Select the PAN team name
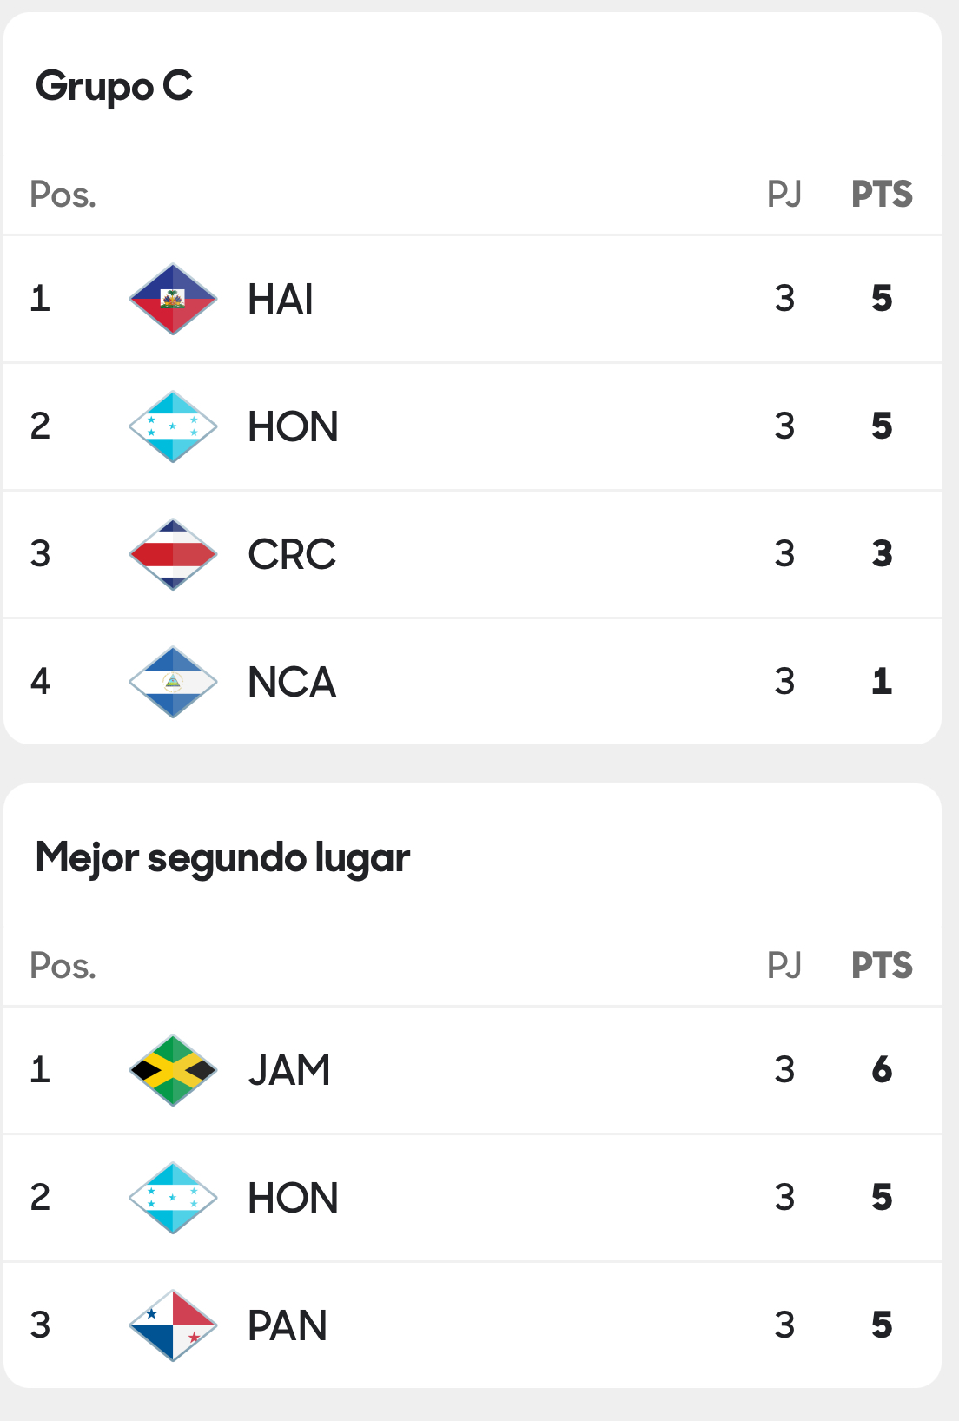 288,1325
